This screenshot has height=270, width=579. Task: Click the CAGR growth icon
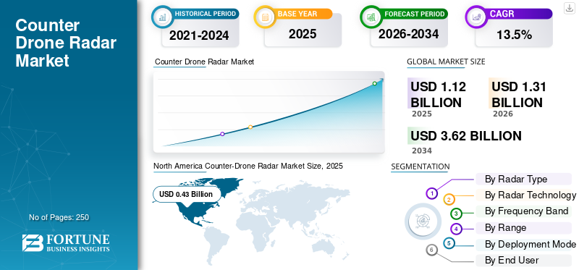pos(476,17)
